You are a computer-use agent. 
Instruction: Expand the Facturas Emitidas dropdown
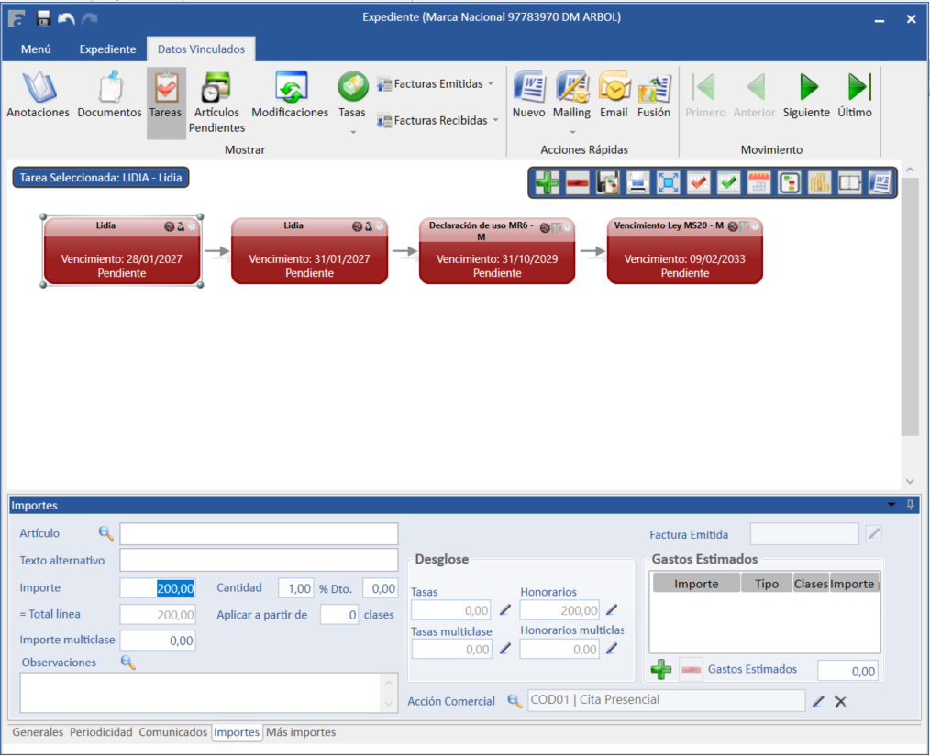[x=491, y=83]
